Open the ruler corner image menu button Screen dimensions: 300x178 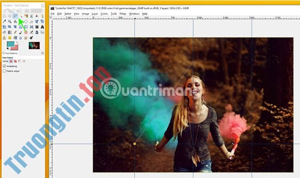pos(51,17)
